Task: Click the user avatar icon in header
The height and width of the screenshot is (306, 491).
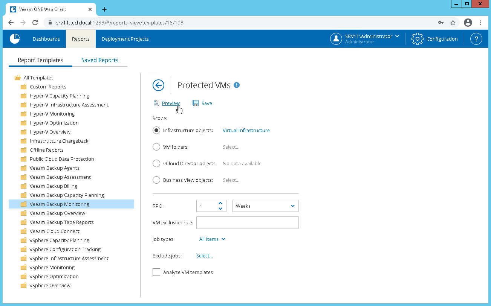Action: 336,39
